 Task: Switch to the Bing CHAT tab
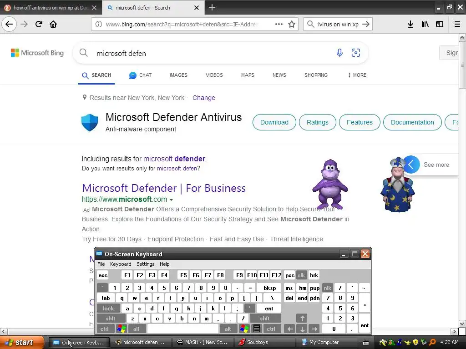[140, 75]
